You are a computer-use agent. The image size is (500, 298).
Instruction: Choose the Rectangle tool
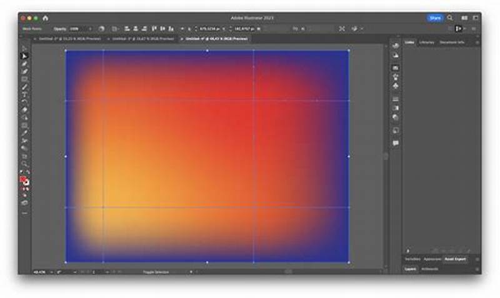click(24, 79)
